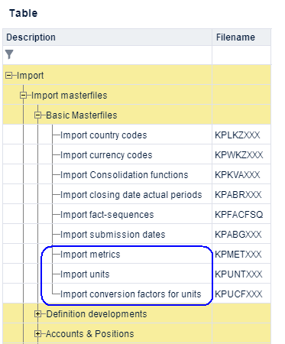285x344 pixels.
Task: Collapse the Import masterfiles node
Action: pyautogui.click(x=23, y=96)
